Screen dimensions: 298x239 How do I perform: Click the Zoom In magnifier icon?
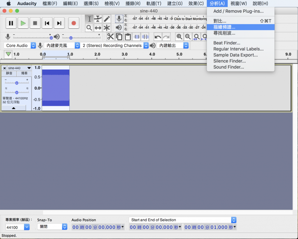(179, 36)
